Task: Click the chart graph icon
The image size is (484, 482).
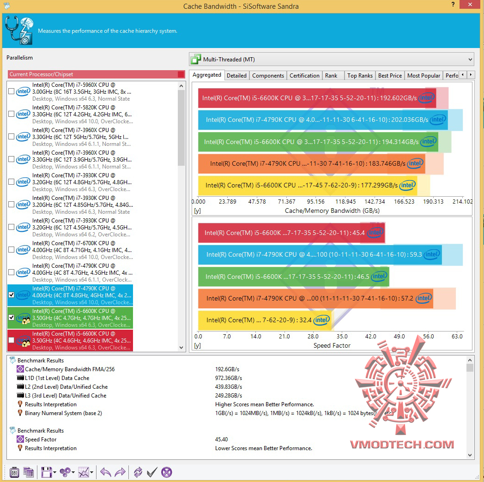Action: [83, 472]
